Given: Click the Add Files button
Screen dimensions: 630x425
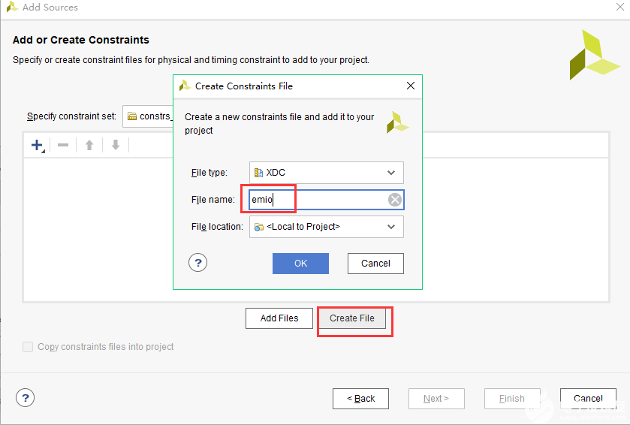Looking at the screenshot, I should point(279,318).
